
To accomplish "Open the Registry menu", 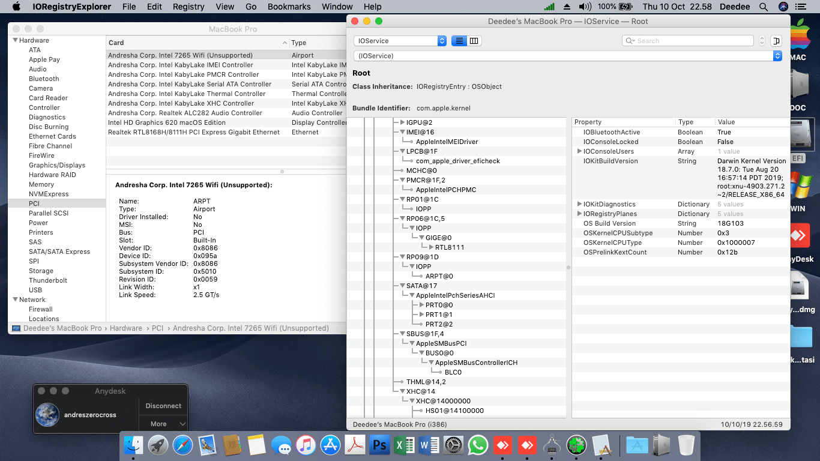I will coord(188,7).
